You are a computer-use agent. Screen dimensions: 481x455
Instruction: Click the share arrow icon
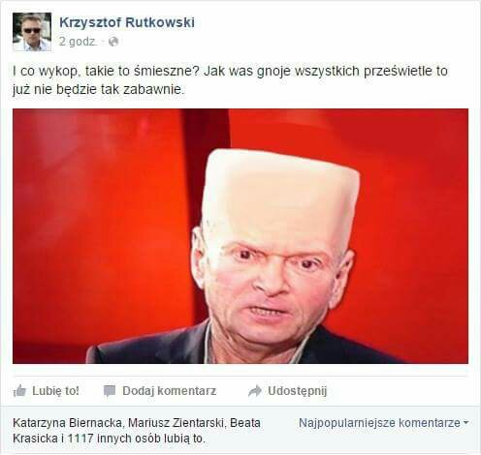255,391
